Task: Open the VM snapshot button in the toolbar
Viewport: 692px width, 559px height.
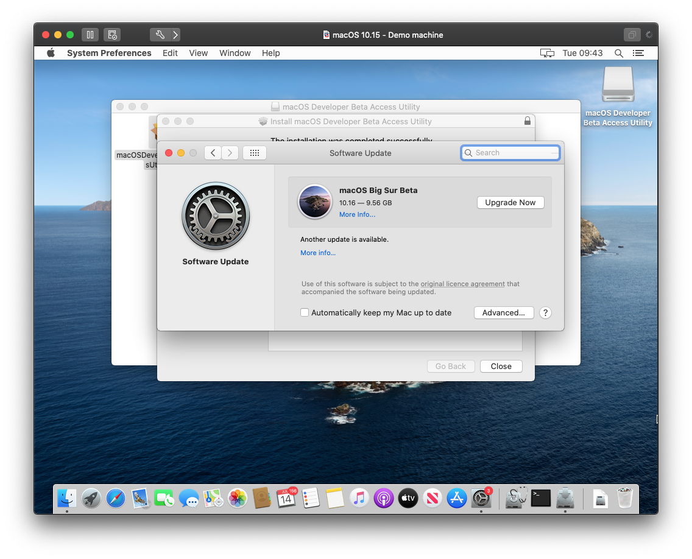Action: pyautogui.click(x=112, y=35)
